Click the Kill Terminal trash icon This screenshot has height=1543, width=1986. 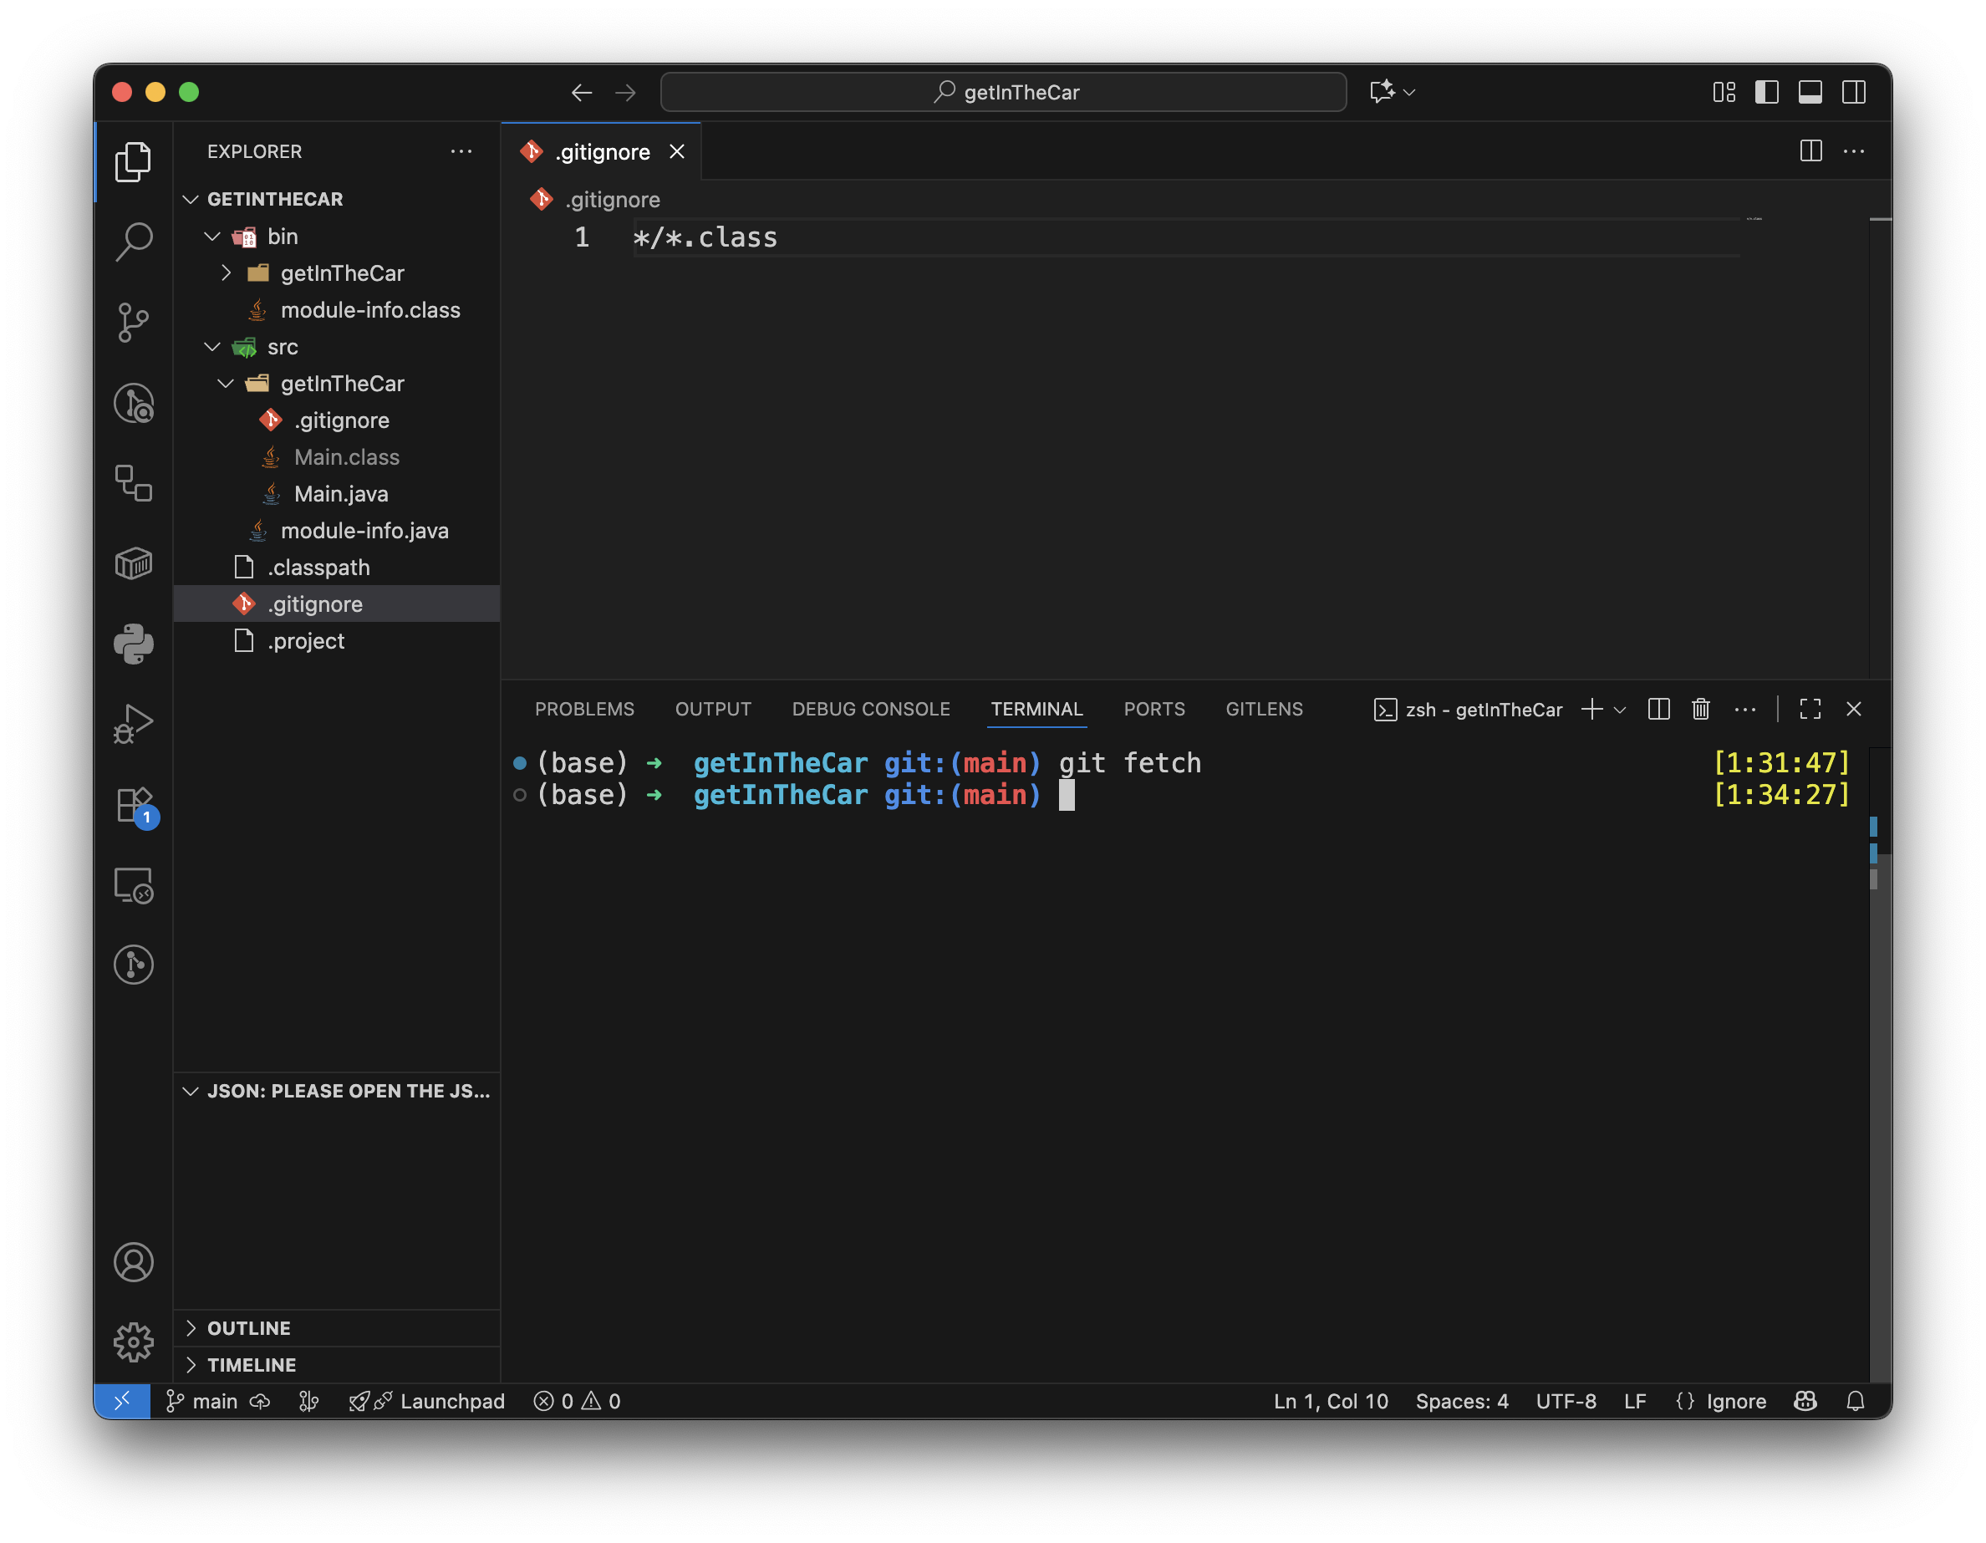(1700, 709)
